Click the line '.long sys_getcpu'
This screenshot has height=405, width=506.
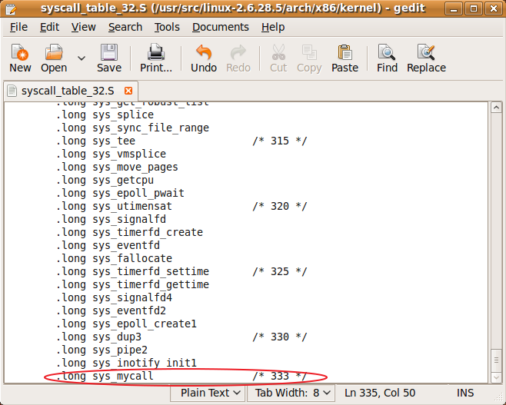(x=105, y=180)
